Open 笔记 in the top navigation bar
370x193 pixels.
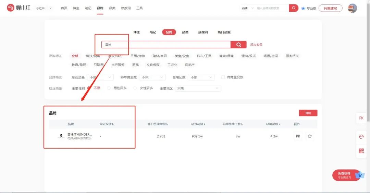(88, 8)
